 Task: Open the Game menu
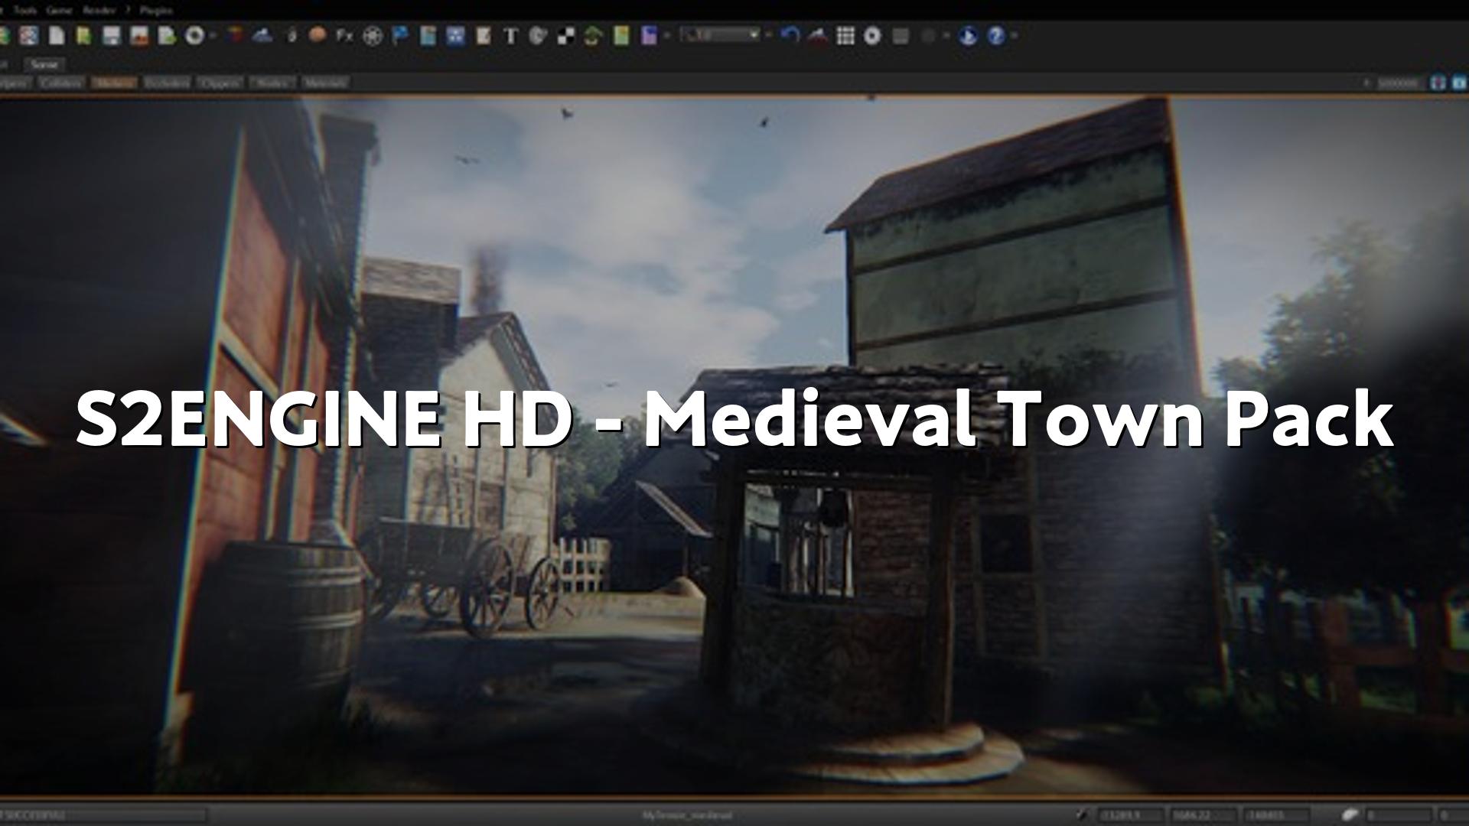coord(59,10)
